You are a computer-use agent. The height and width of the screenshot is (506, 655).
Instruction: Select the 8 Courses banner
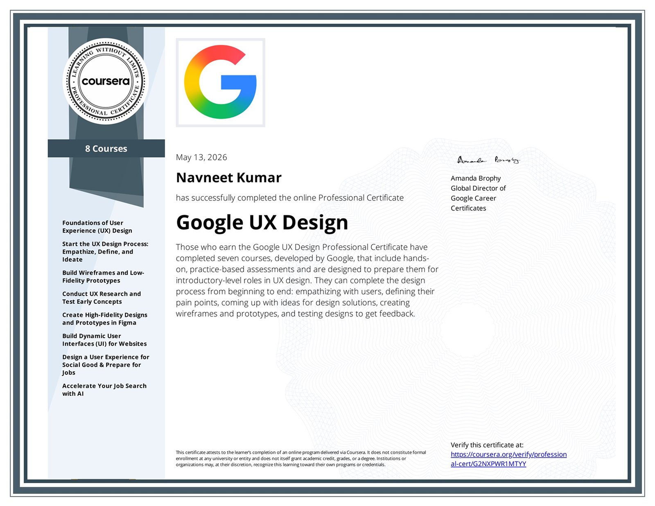tap(106, 148)
